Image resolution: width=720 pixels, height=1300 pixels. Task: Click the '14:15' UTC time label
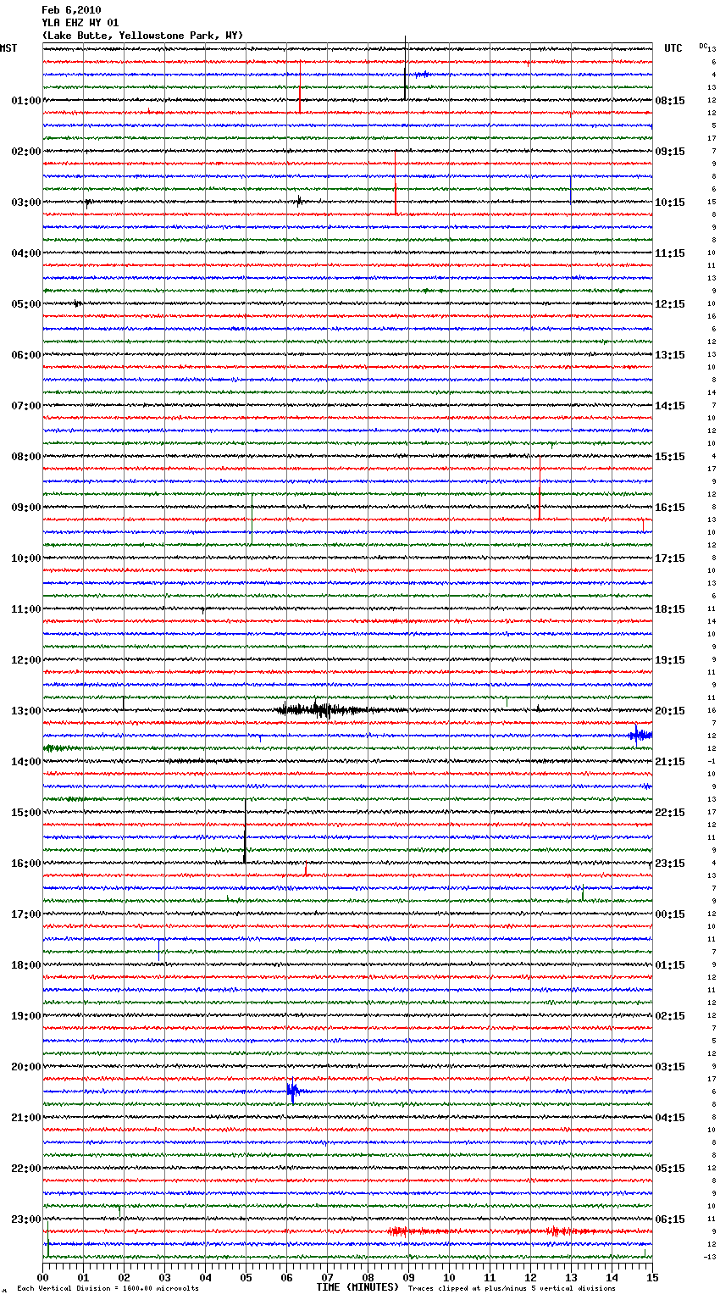[x=670, y=406]
